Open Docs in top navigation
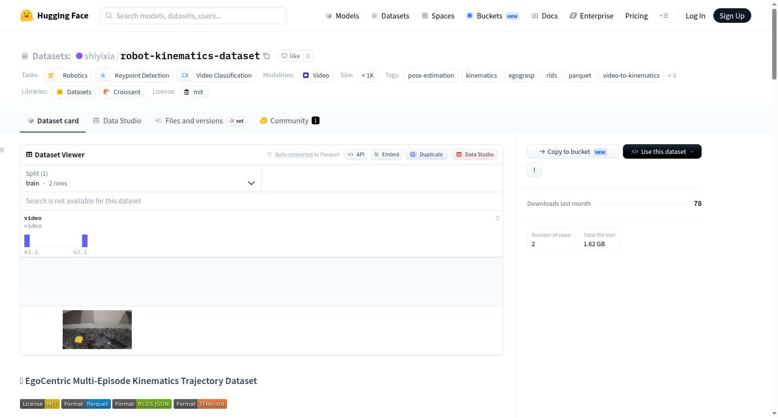Image resolution: width=778 pixels, height=418 pixels. pyautogui.click(x=545, y=16)
